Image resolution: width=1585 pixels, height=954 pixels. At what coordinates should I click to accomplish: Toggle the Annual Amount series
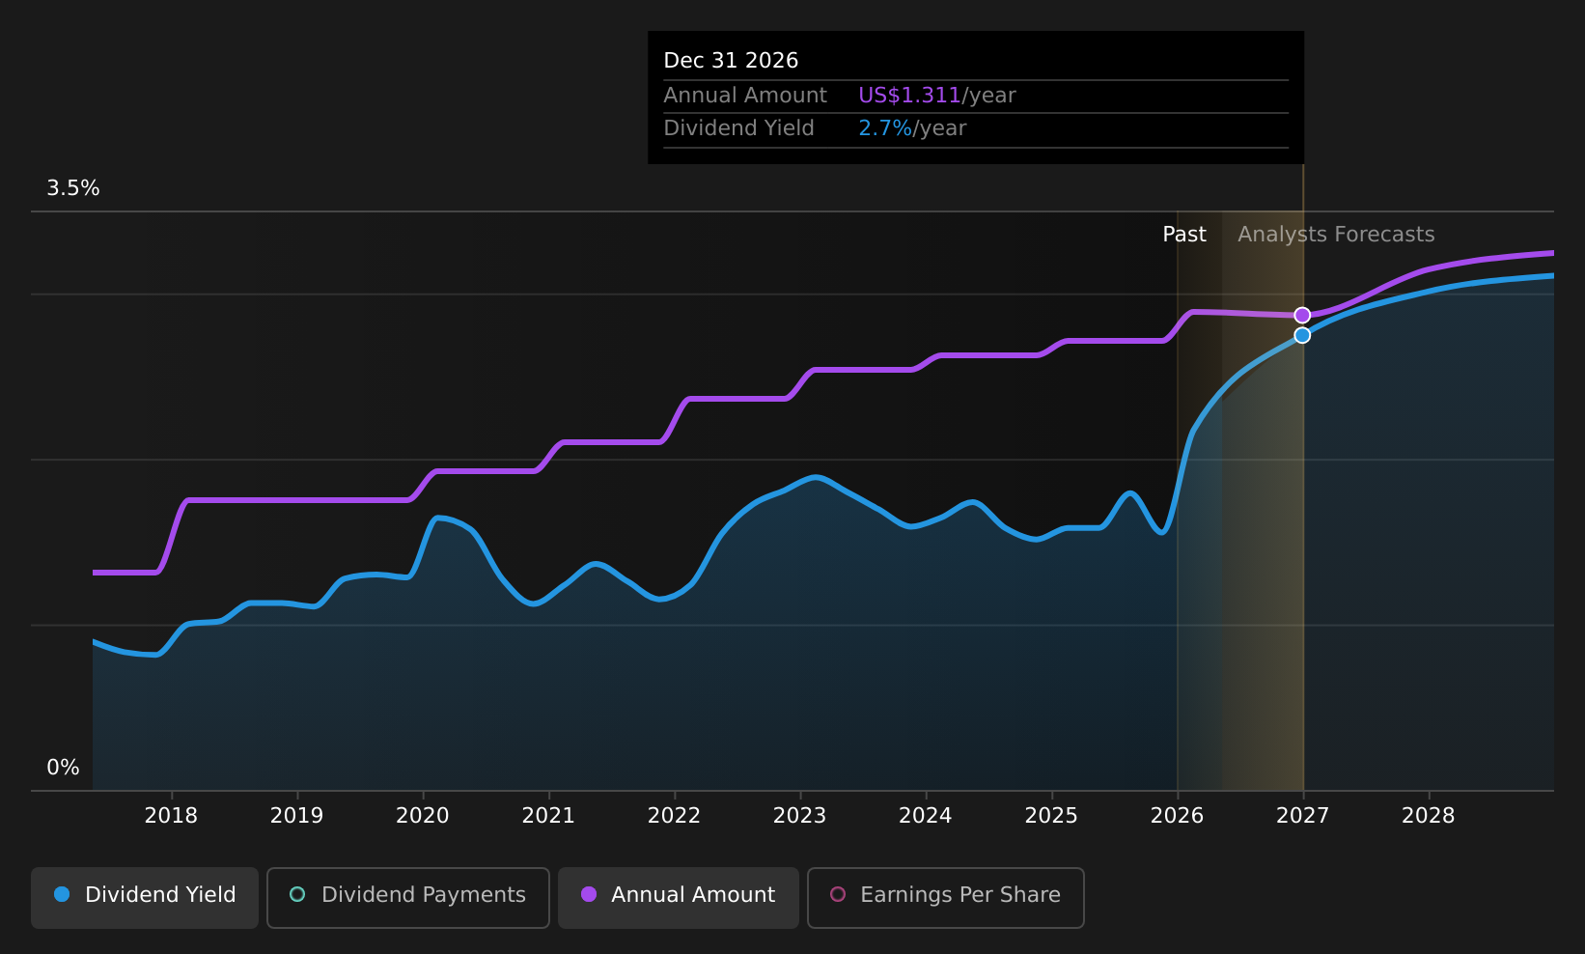click(x=678, y=897)
